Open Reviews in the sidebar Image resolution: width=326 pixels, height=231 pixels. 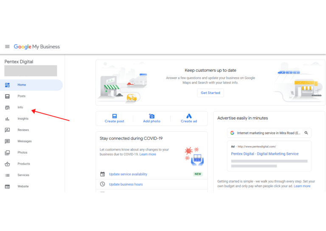point(23,130)
